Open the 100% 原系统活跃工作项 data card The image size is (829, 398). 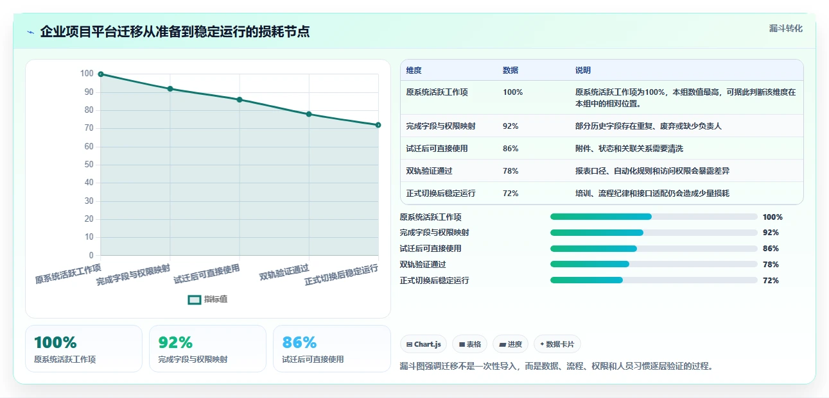(83, 349)
